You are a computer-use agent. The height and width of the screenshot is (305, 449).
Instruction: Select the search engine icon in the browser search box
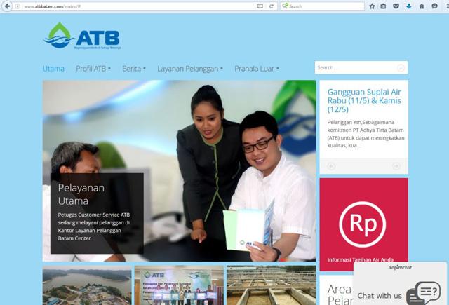tap(286, 6)
